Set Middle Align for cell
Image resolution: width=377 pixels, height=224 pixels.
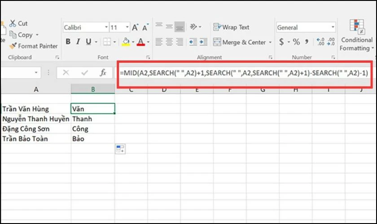point(169,26)
